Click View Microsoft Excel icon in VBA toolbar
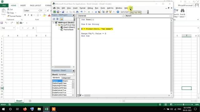This screenshot has width=200, height=112. coord(54,12)
